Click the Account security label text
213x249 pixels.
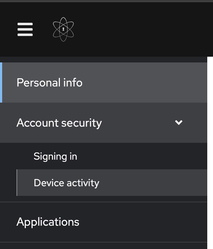[x=59, y=123]
